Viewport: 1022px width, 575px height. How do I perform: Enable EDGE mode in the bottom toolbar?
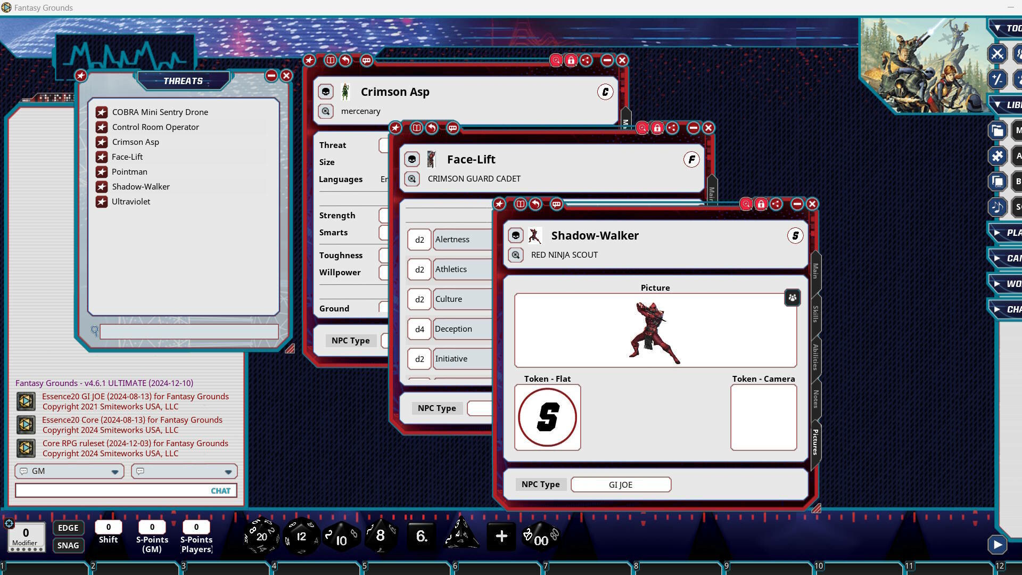coord(68,528)
